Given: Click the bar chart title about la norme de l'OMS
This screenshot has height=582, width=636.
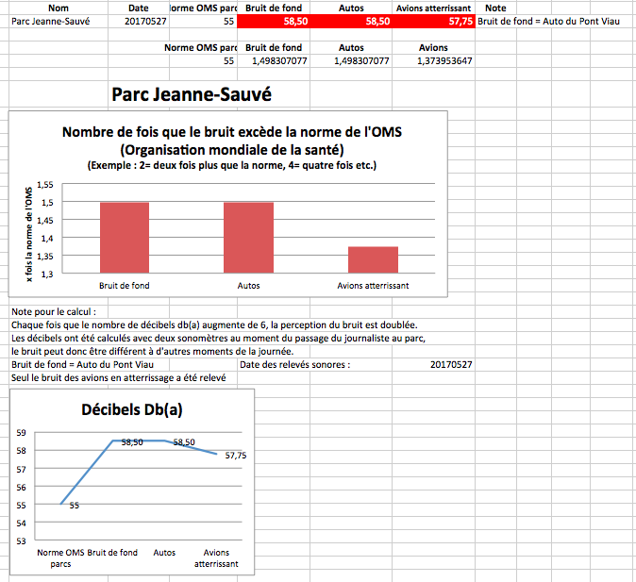Looking at the screenshot, I should tap(231, 141).
